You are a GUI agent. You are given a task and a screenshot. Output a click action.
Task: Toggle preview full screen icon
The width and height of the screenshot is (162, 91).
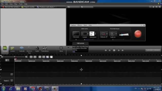click(x=156, y=7)
